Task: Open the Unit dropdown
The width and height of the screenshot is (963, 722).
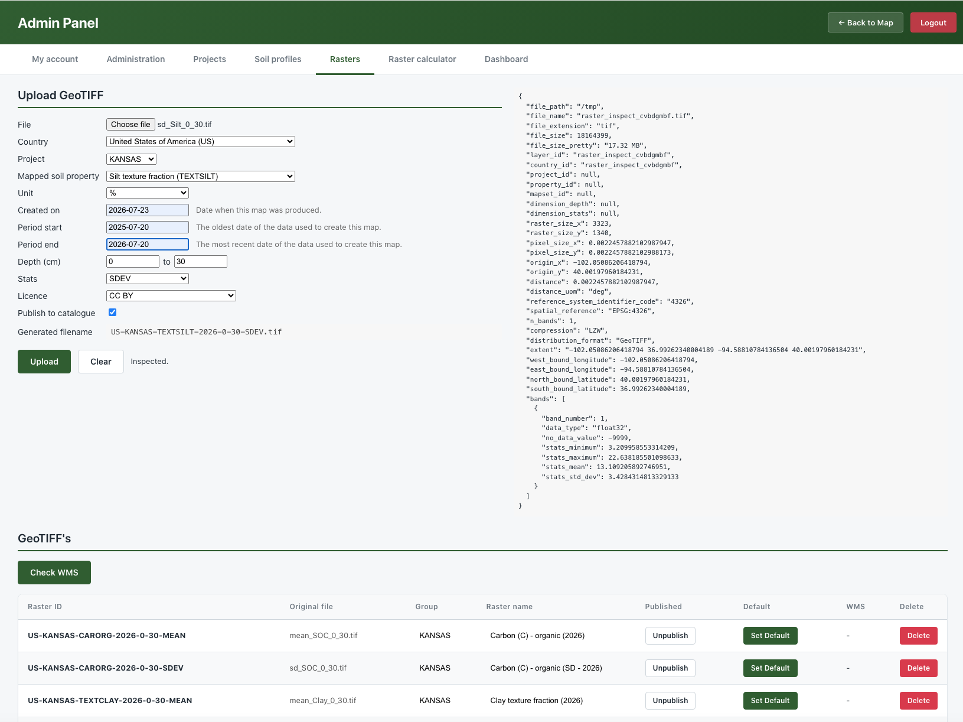Action: click(148, 193)
